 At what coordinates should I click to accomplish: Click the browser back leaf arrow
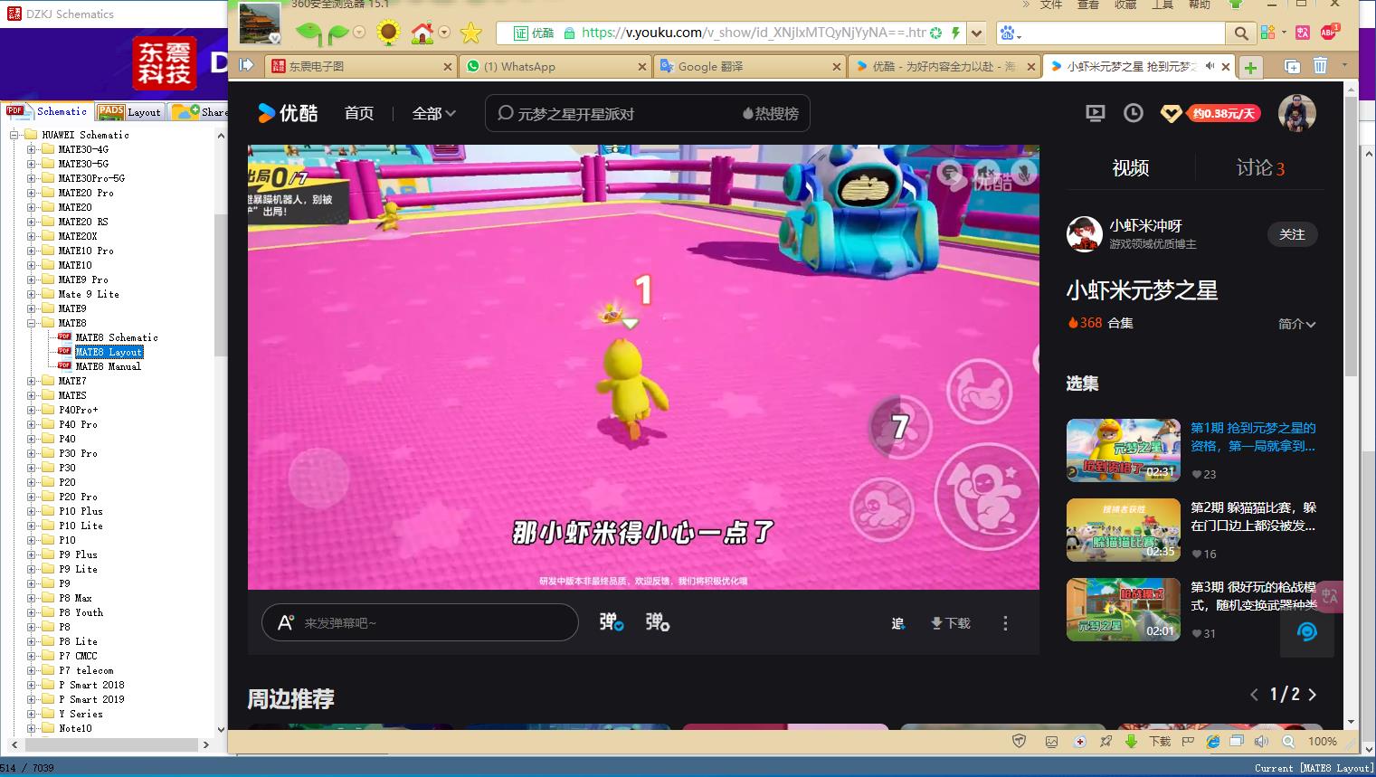pyautogui.click(x=308, y=33)
